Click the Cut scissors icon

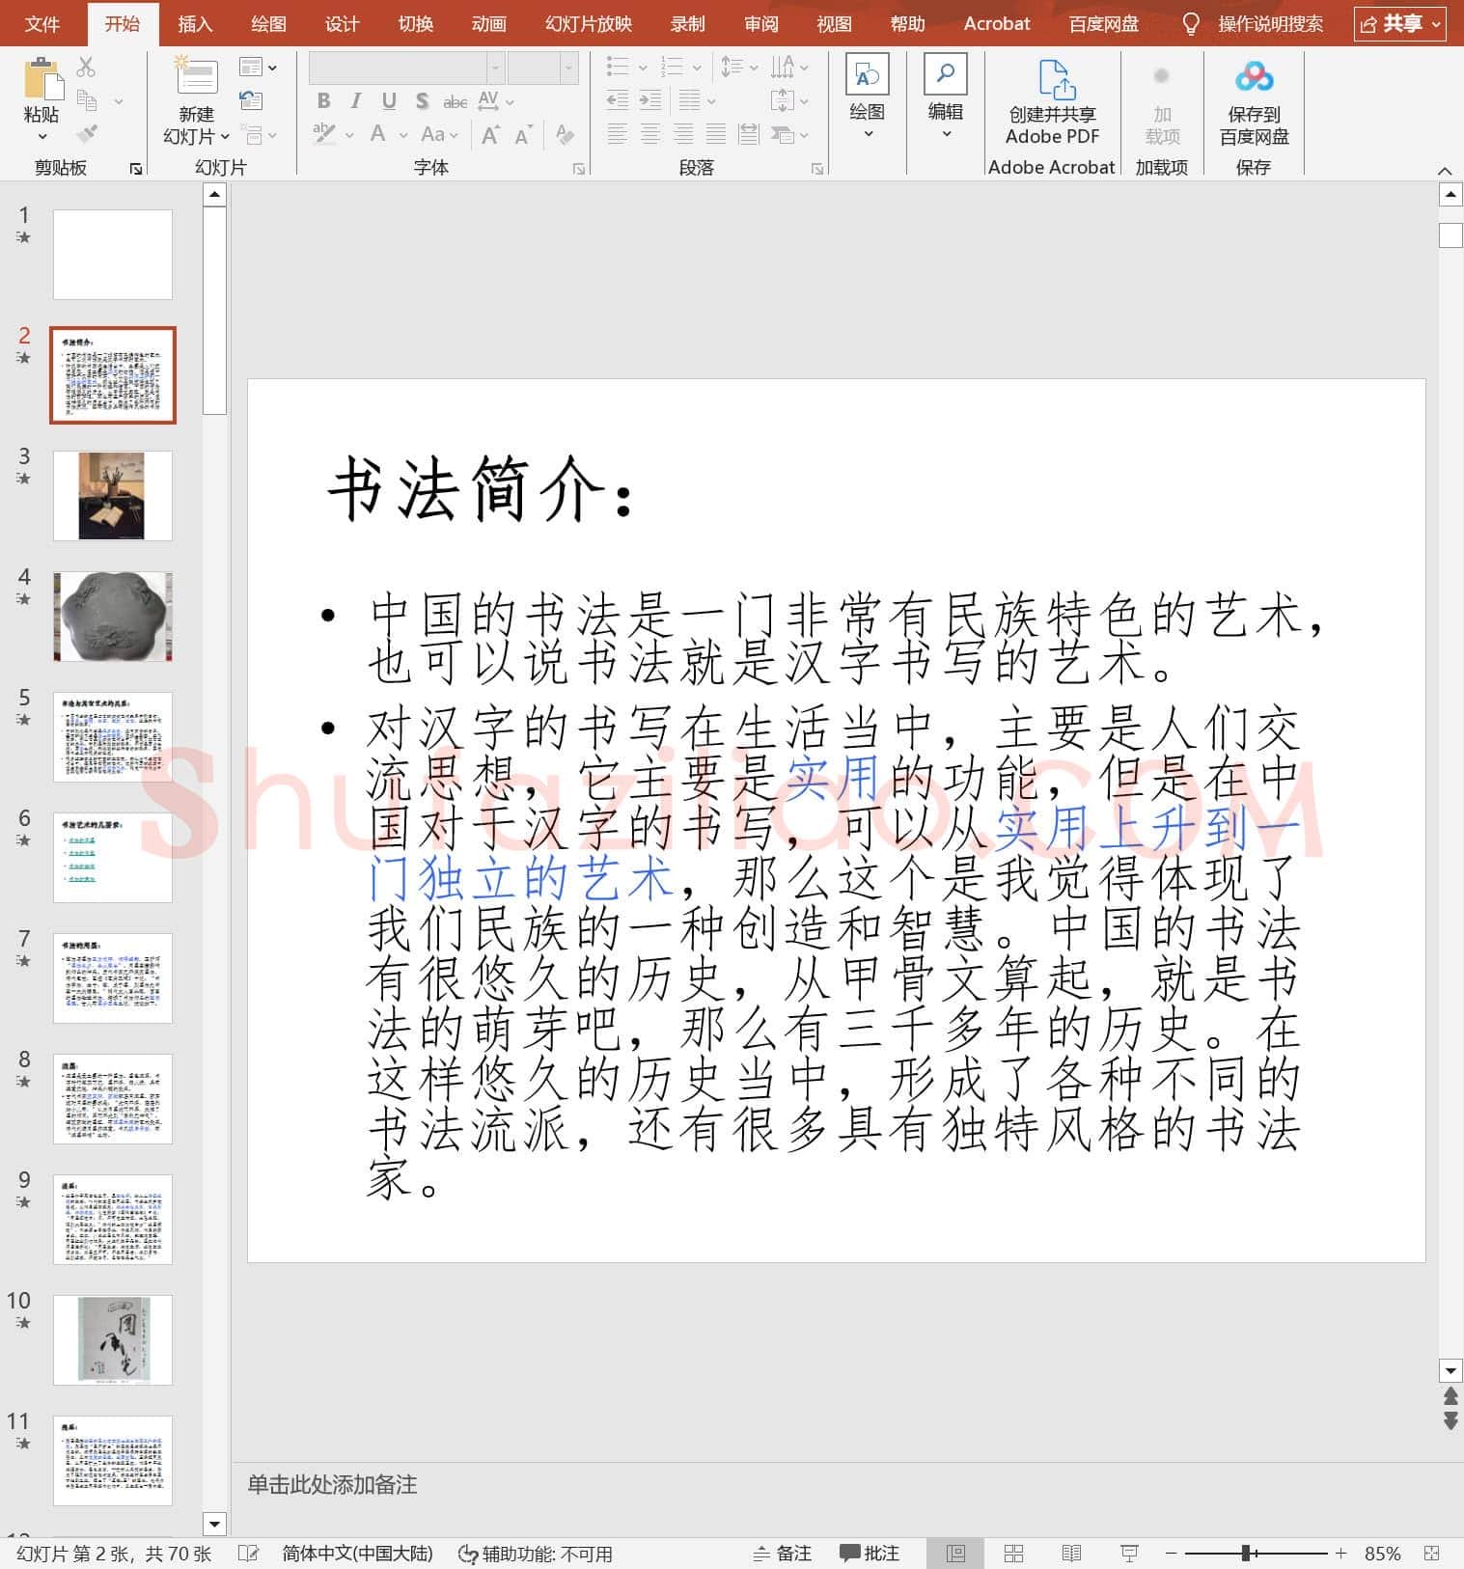pyautogui.click(x=87, y=67)
